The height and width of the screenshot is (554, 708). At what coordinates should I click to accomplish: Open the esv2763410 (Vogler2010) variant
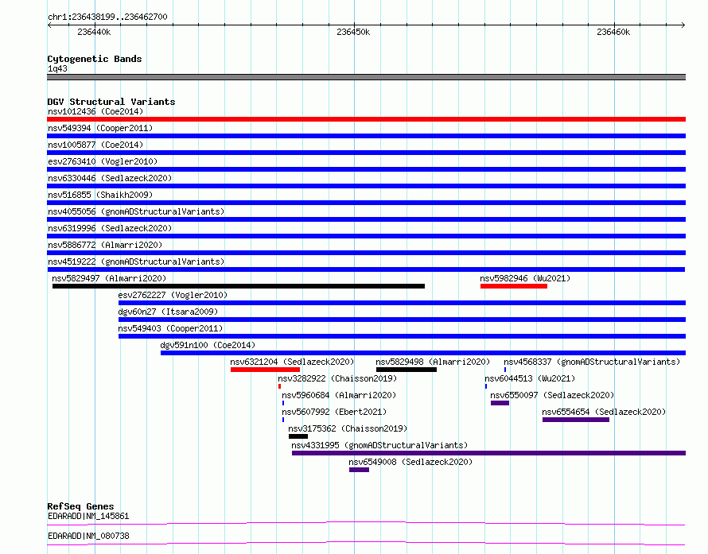point(103,161)
